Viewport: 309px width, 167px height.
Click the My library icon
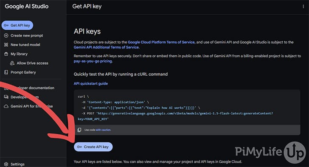tap(6, 54)
